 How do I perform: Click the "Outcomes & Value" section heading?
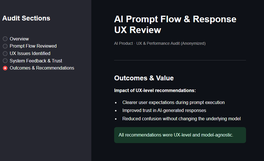(144, 78)
